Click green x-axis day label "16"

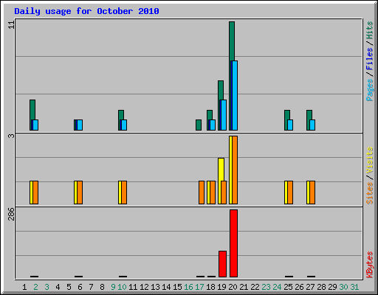coord(188,287)
